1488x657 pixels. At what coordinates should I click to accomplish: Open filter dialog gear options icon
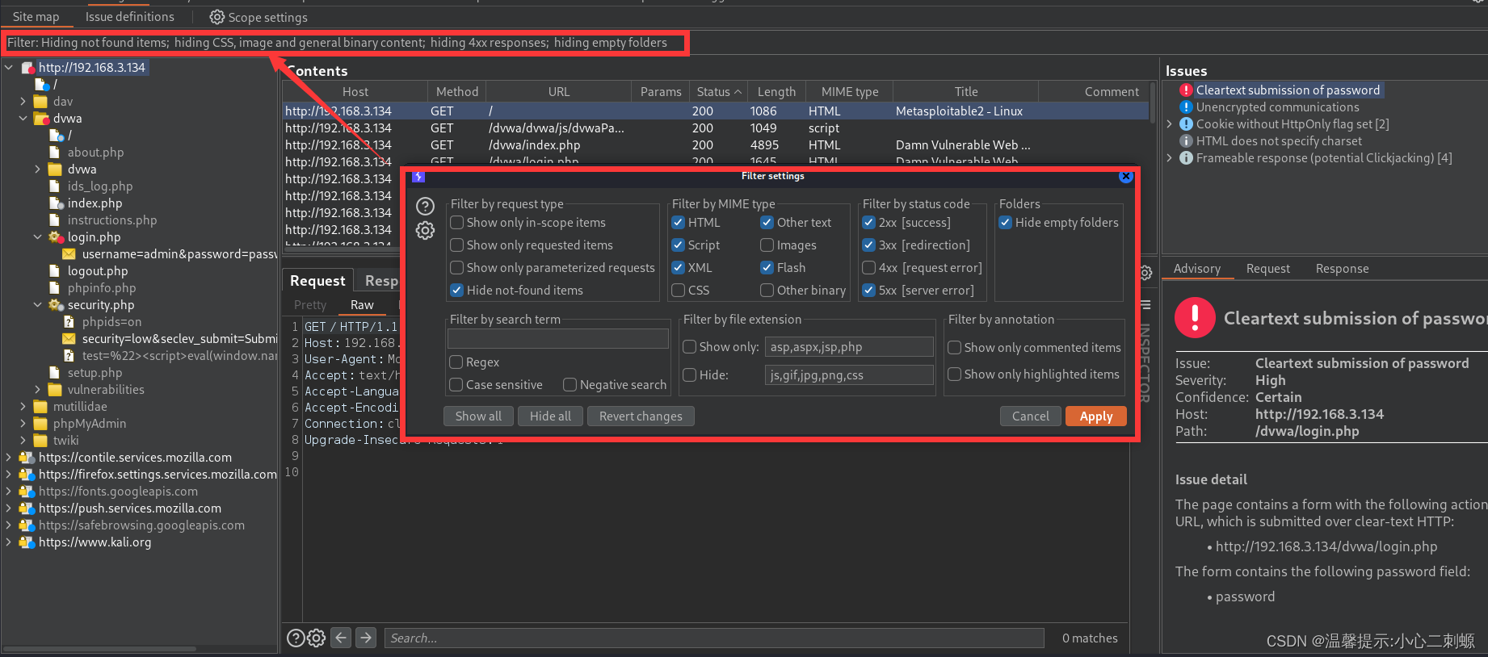tap(425, 231)
